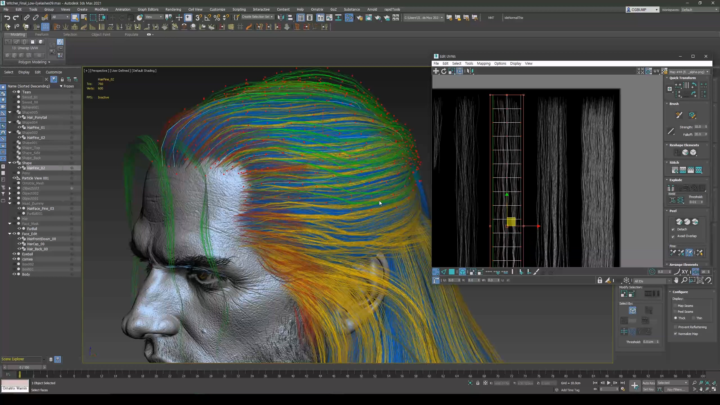Open the Mapping menu in Edit UVWs
720x405 pixels.
[483, 64]
